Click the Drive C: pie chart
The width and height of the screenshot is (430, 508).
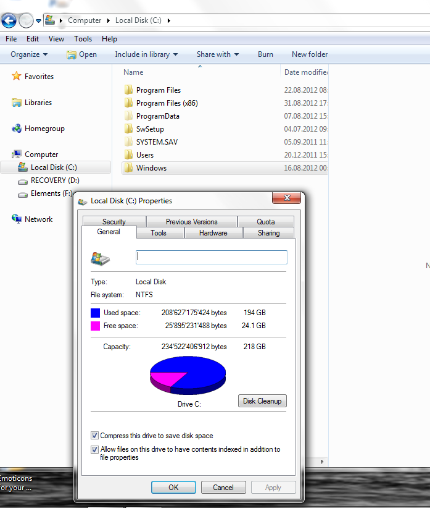click(188, 375)
